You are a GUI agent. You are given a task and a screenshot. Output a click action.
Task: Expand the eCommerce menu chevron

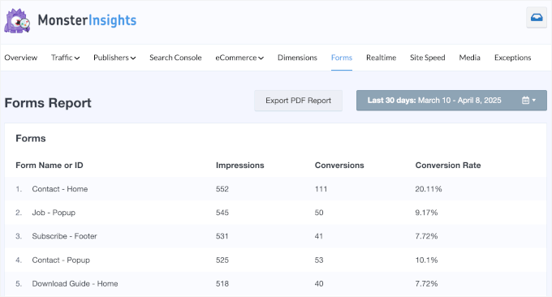click(x=261, y=58)
